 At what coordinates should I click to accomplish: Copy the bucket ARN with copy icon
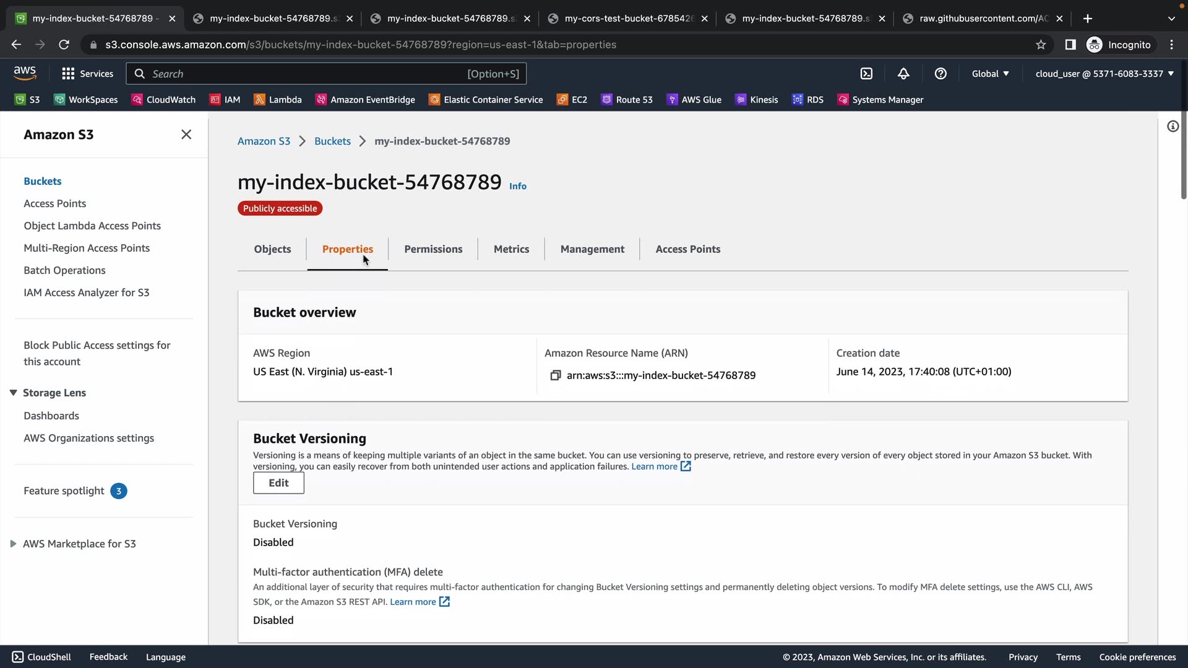point(555,375)
